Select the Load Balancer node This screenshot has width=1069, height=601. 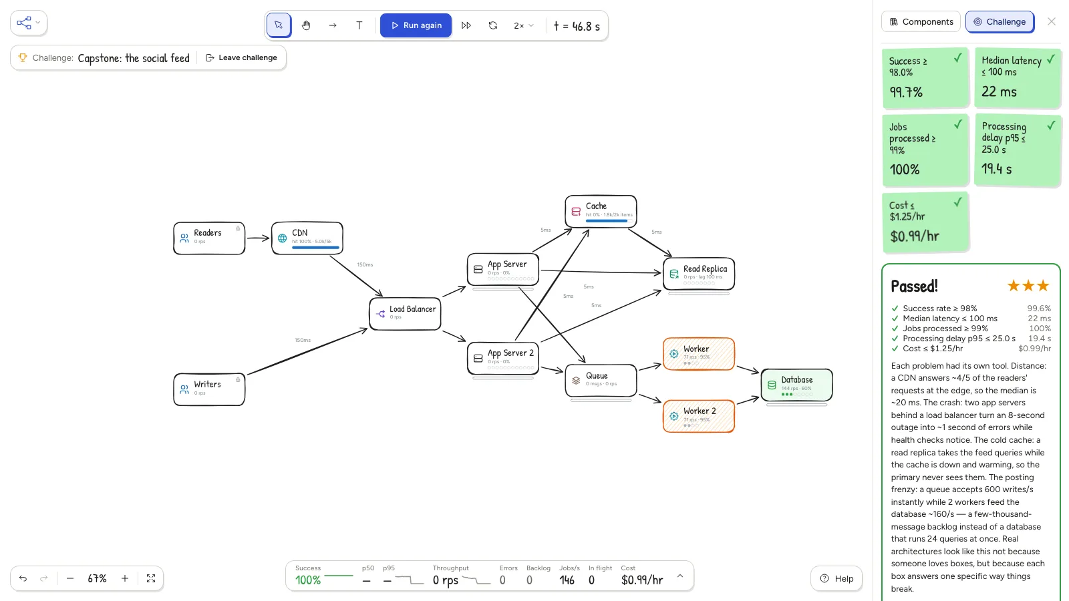pos(406,314)
